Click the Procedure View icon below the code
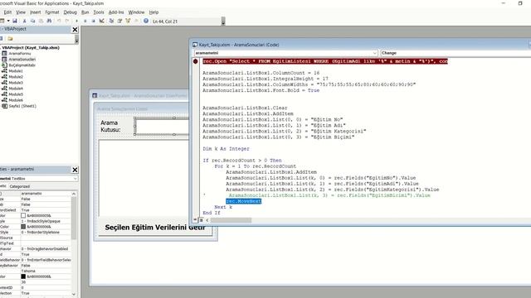 point(196,220)
